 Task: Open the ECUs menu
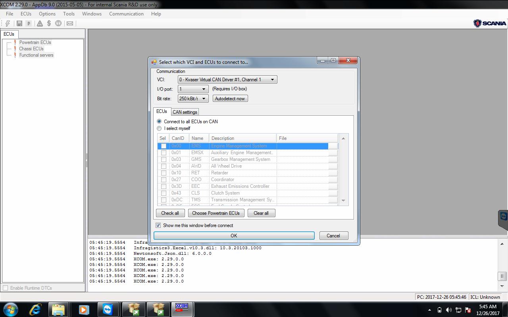pyautogui.click(x=26, y=13)
